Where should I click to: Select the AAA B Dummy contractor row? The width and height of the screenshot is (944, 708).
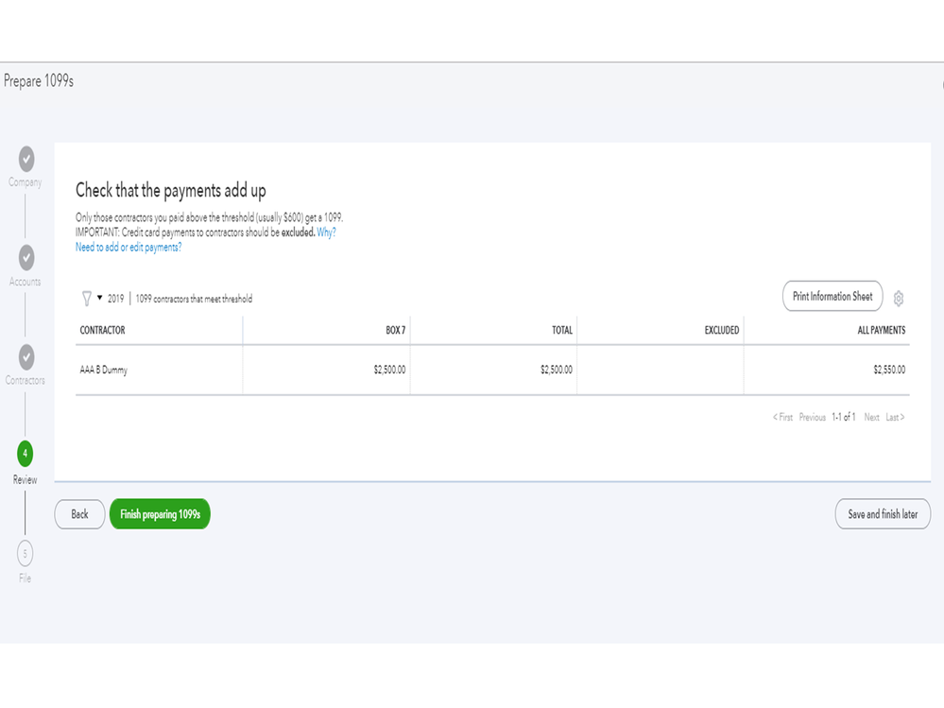[x=104, y=370]
